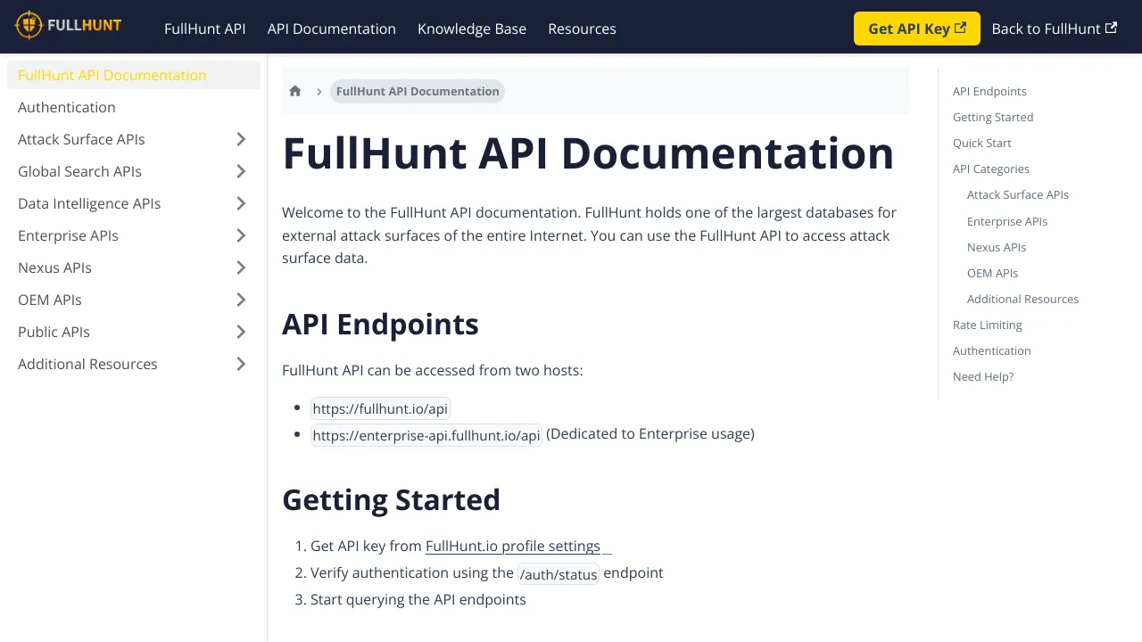Click the Get API Key button
The width and height of the screenshot is (1142, 642).
click(917, 29)
